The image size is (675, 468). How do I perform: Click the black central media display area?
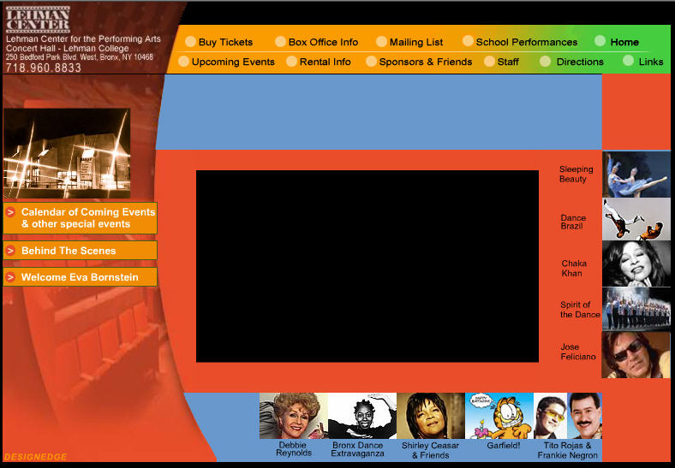click(x=367, y=266)
